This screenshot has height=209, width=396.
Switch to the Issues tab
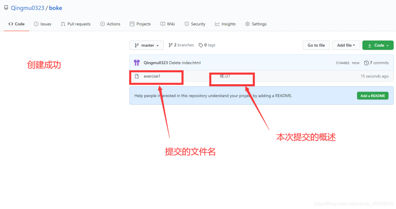click(42, 24)
